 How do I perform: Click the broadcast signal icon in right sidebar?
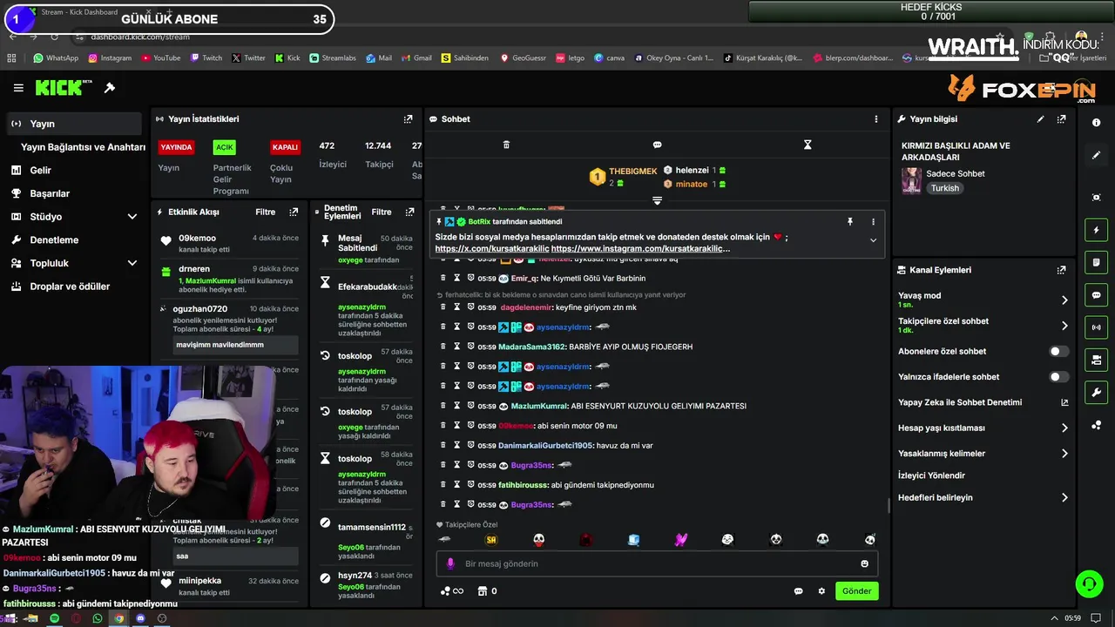point(1096,327)
